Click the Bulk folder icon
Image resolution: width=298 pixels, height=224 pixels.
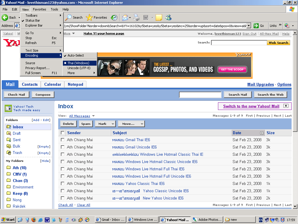tap(9, 146)
